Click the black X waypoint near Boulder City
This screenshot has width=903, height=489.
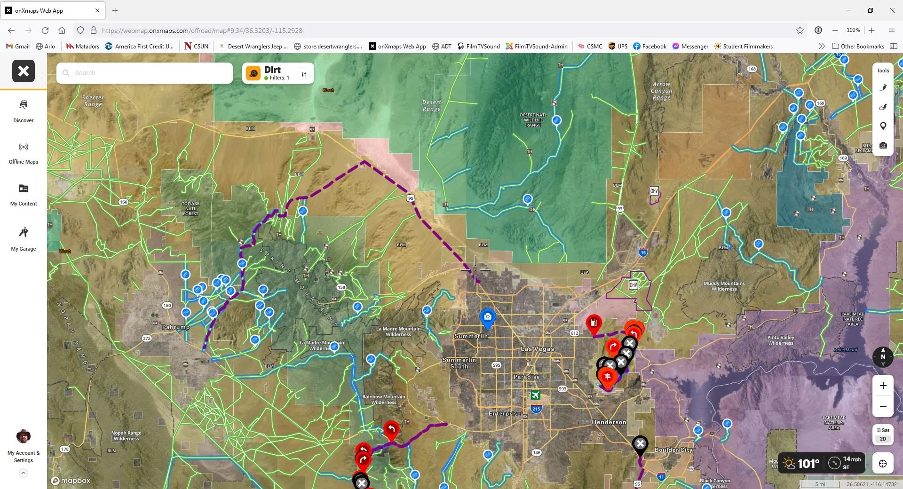pyautogui.click(x=640, y=444)
